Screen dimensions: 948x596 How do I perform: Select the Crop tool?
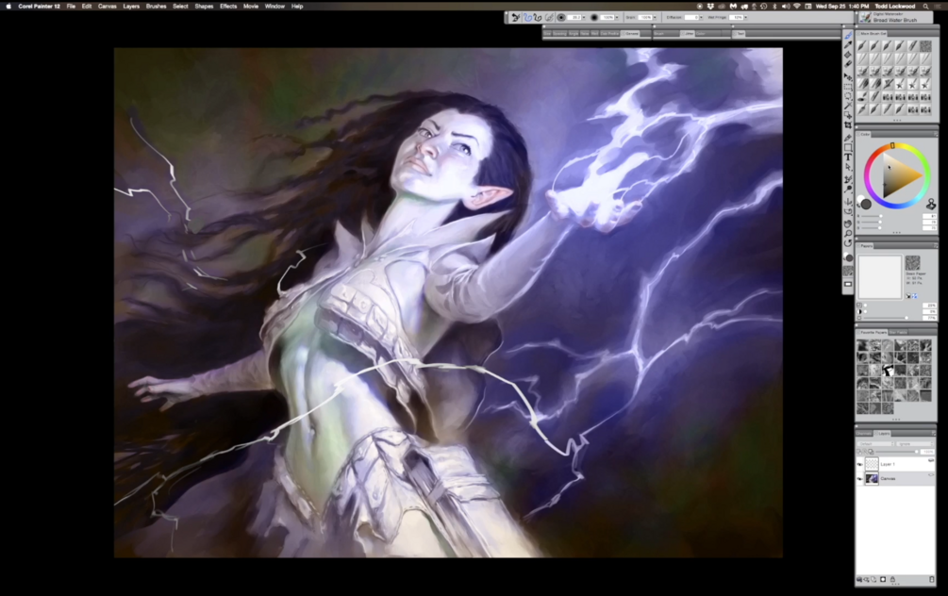point(848,124)
